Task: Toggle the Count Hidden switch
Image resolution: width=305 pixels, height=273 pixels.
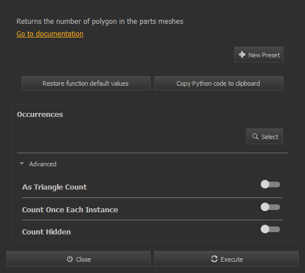Action: click(x=270, y=229)
